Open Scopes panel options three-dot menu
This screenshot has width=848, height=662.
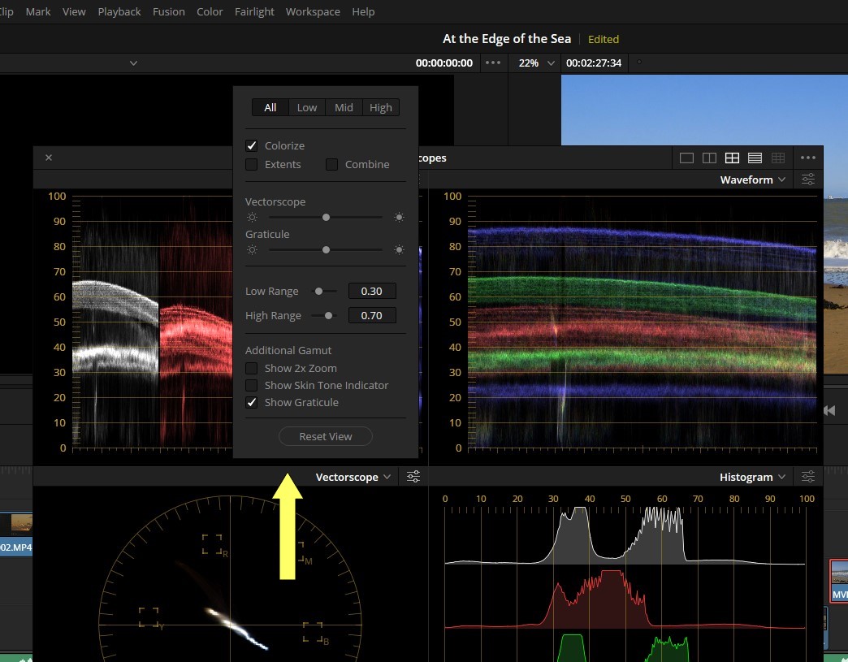808,158
